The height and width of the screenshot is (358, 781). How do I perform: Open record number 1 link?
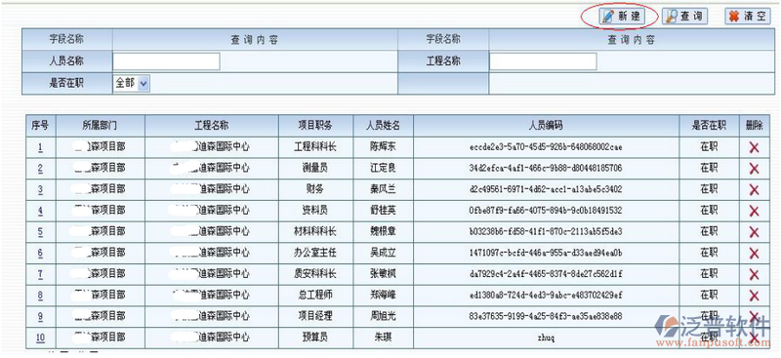tap(40, 147)
